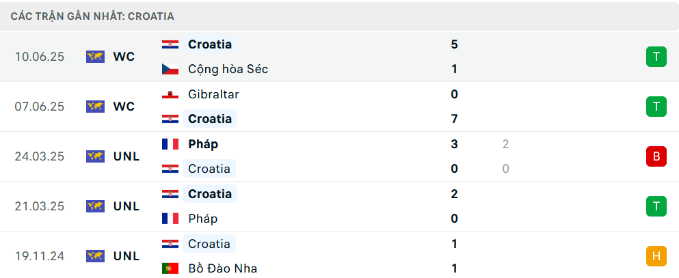Open the Cộng hòa Séc team link
The image size is (679, 278).
coord(228,69)
